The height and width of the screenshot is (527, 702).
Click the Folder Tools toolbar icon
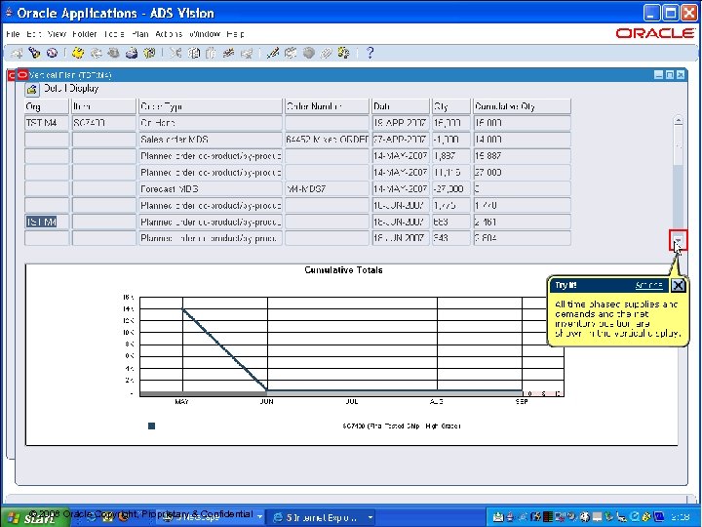tap(343, 54)
